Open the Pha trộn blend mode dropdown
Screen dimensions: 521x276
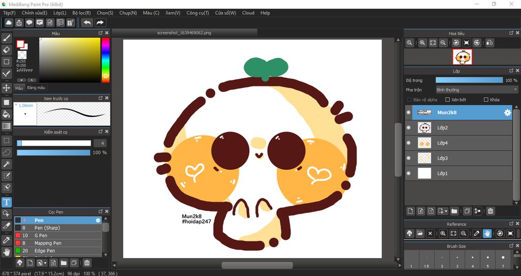click(x=477, y=89)
